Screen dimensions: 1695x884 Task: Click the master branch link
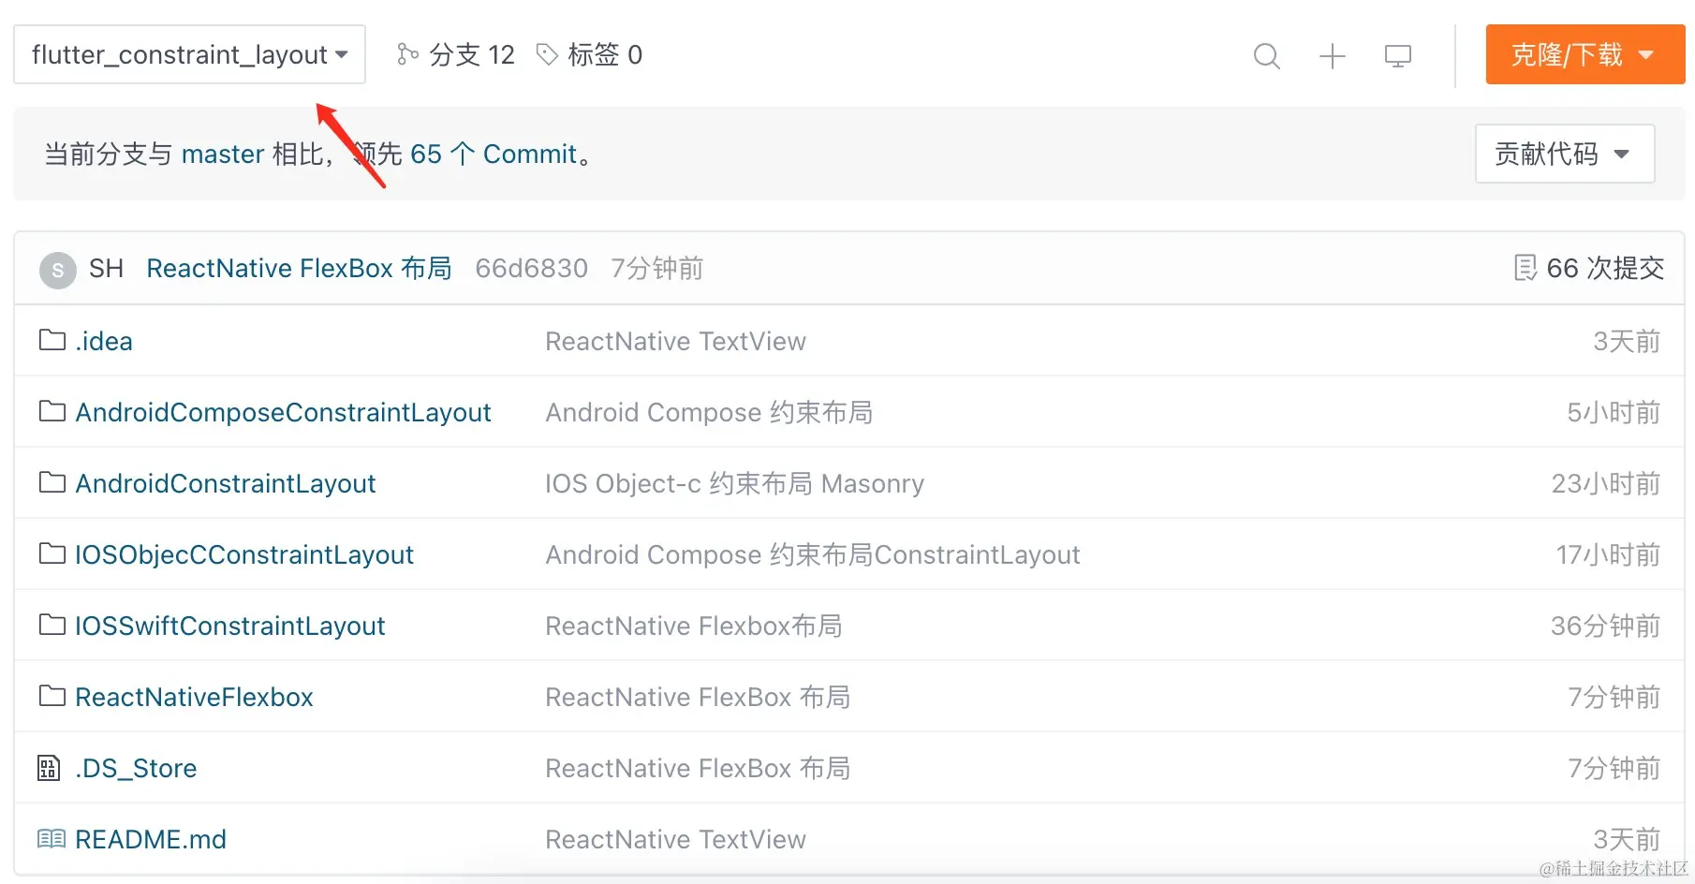[x=223, y=154]
